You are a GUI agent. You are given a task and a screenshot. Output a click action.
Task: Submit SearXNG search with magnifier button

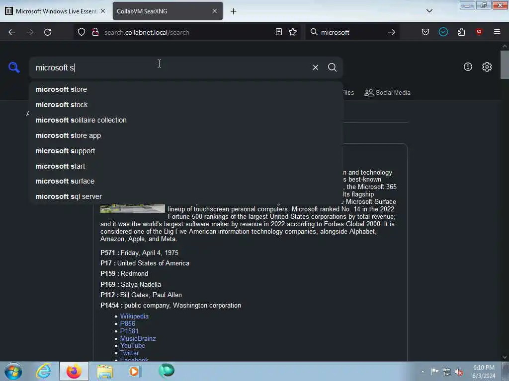coord(332,67)
